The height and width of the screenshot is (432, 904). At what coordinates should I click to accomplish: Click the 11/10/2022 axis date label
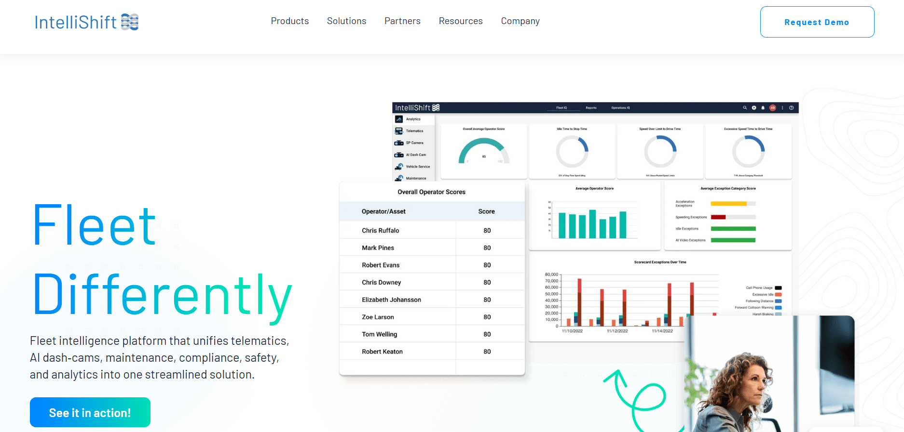tap(572, 331)
